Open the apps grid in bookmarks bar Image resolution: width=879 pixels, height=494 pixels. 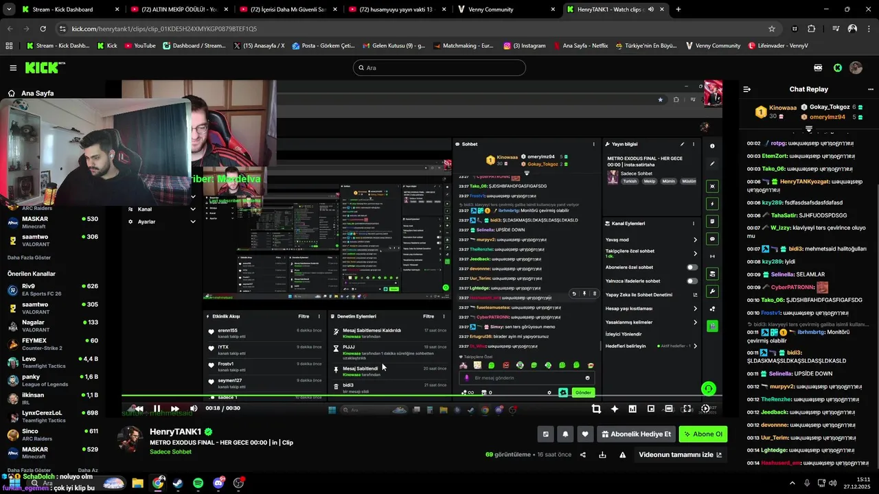point(9,46)
